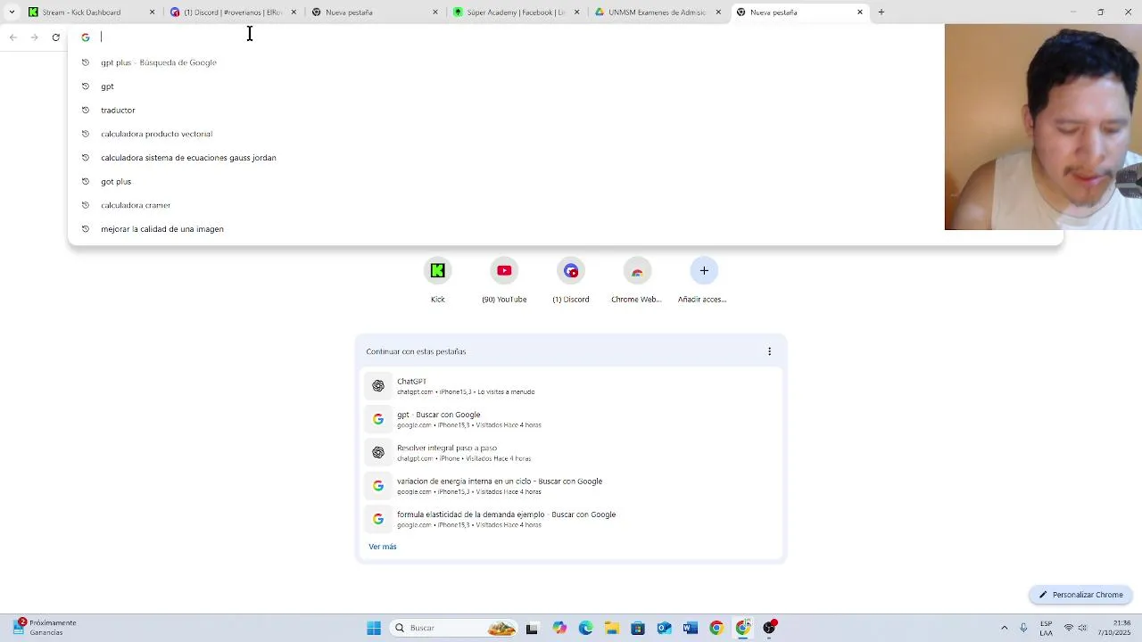
Task: Select 'mejorar la calidad de una imagen'
Action: point(565,229)
